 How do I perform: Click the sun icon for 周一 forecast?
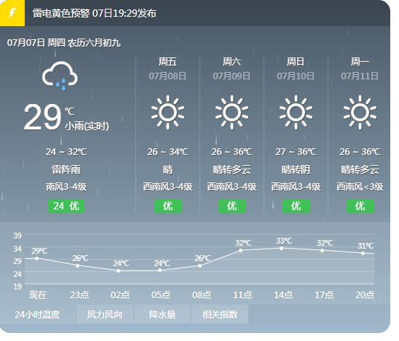click(360, 112)
